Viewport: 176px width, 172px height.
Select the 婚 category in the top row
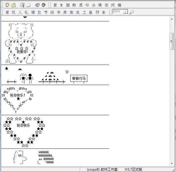click(119, 5)
